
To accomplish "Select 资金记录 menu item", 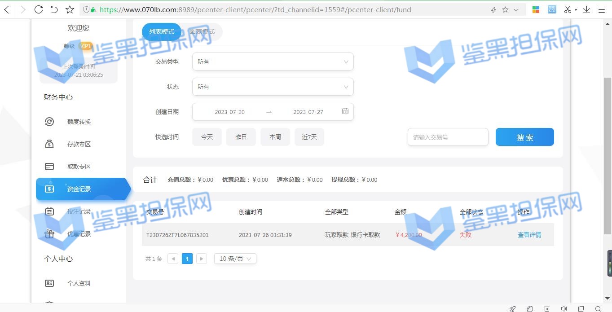I will [x=79, y=189].
